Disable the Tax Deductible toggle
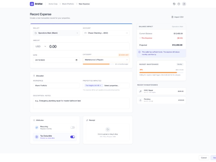 pos(72,137)
